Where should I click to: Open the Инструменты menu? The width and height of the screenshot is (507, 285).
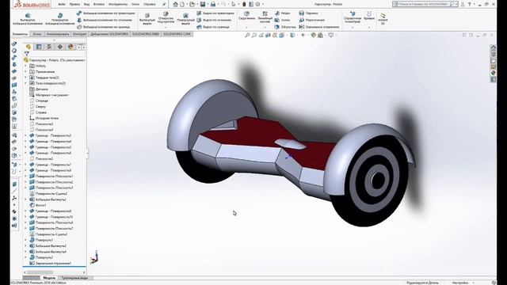pyautogui.click(x=118, y=5)
